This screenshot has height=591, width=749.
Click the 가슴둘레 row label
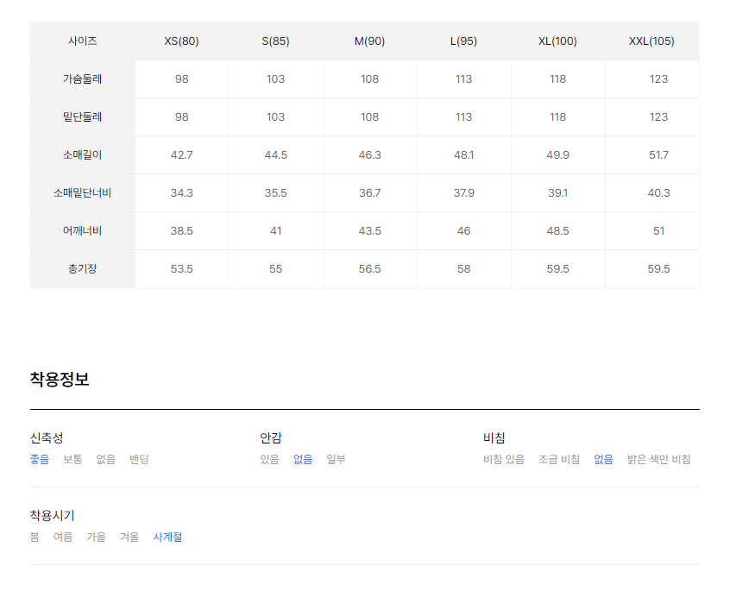pos(83,79)
